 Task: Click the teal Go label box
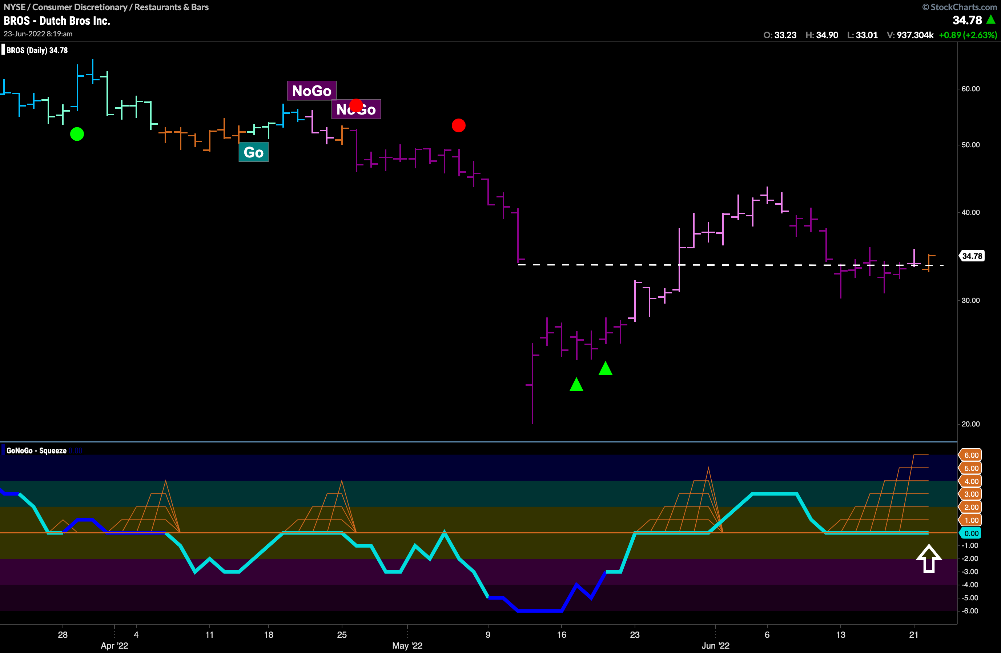(254, 152)
